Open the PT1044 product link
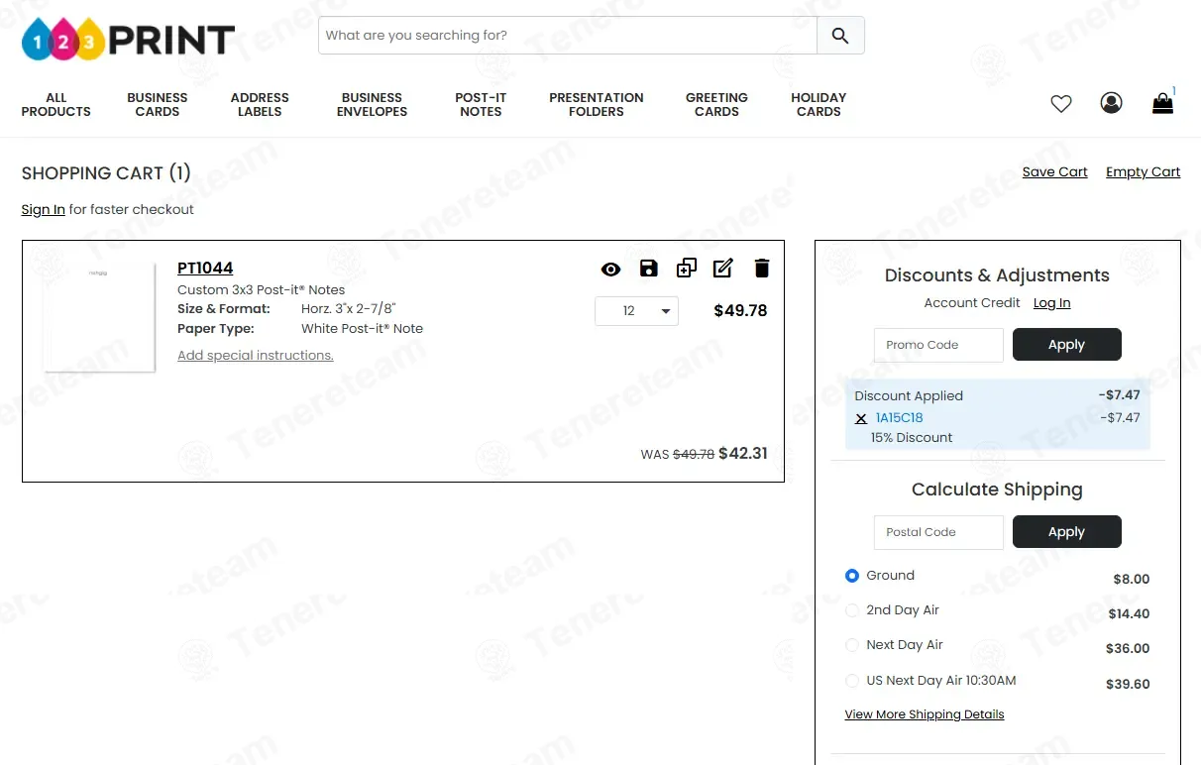 [x=205, y=269]
